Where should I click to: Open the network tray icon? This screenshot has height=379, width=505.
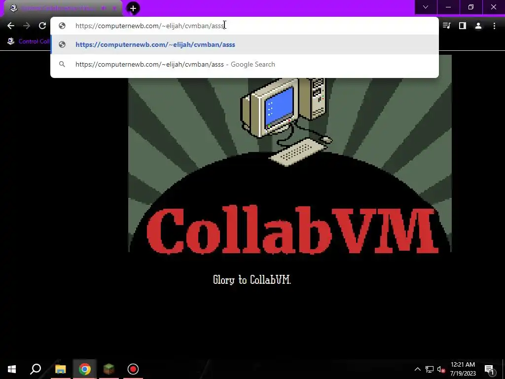tap(430, 369)
